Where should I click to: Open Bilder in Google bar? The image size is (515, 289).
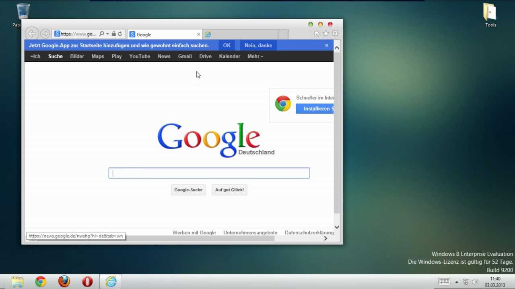pos(77,56)
